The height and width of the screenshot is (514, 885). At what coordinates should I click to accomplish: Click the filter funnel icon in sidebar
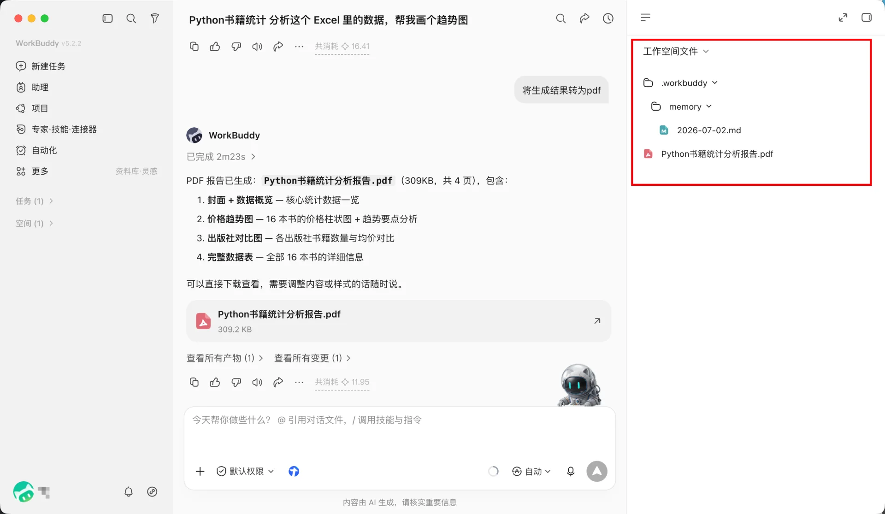point(155,18)
